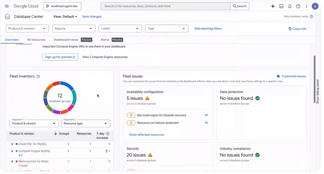The width and height of the screenshot is (324, 174).
Task: Expand the Cloud SQL for MySQL row
Action: [12, 144]
